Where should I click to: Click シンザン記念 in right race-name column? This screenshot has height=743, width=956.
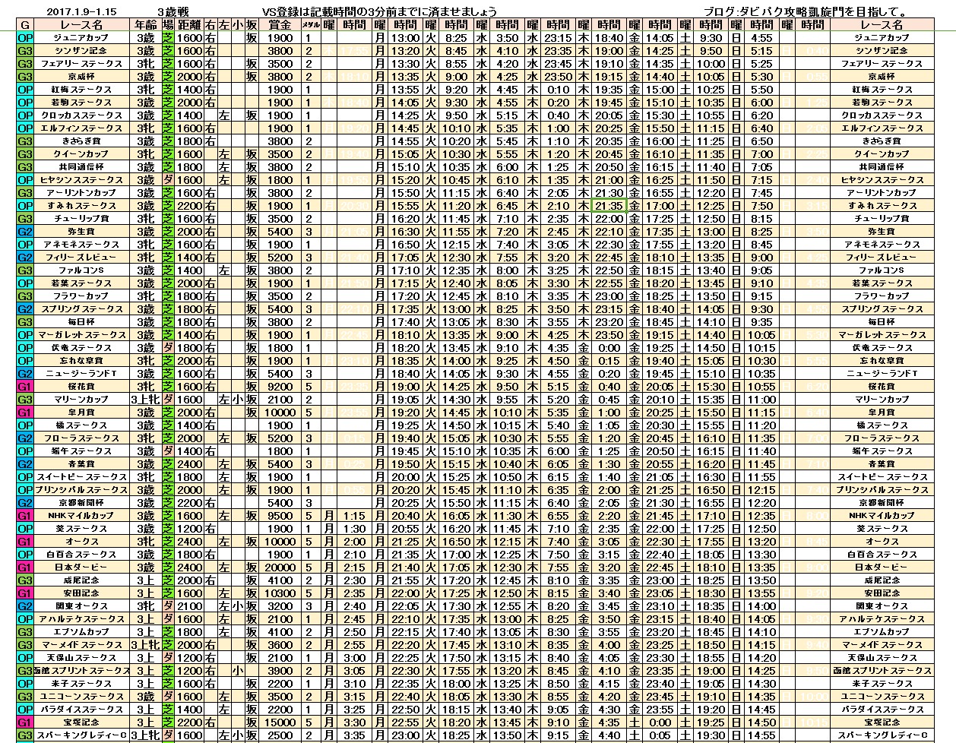[882, 51]
